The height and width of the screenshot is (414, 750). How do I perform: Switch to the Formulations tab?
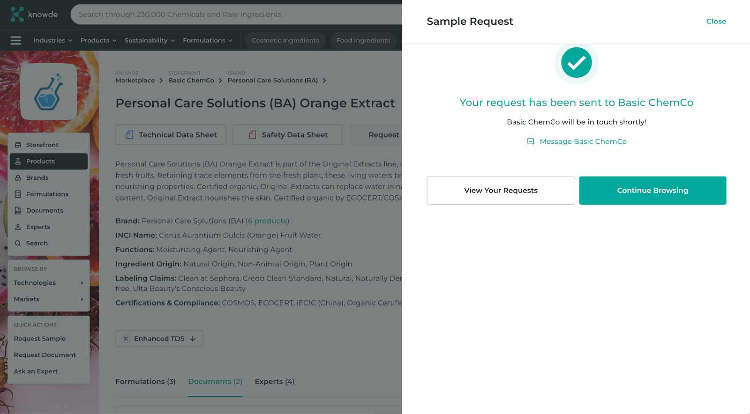point(145,381)
